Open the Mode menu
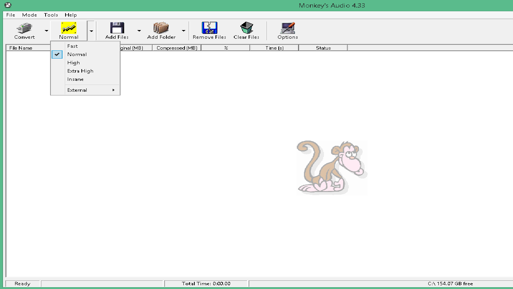This screenshot has height=289, width=513. (29, 15)
